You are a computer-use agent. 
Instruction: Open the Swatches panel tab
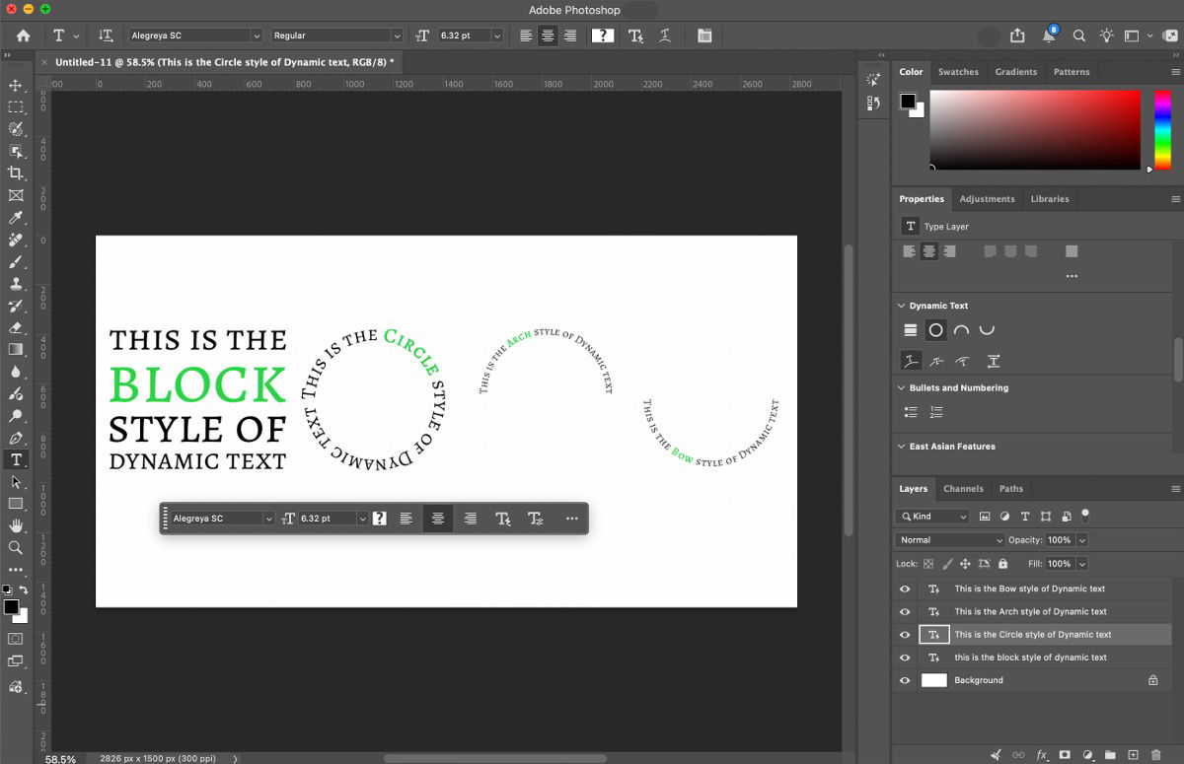[958, 71]
